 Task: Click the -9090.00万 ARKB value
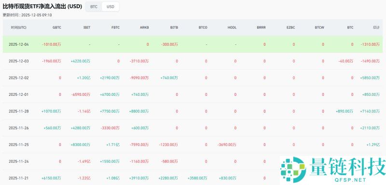pyautogui.click(x=139, y=78)
